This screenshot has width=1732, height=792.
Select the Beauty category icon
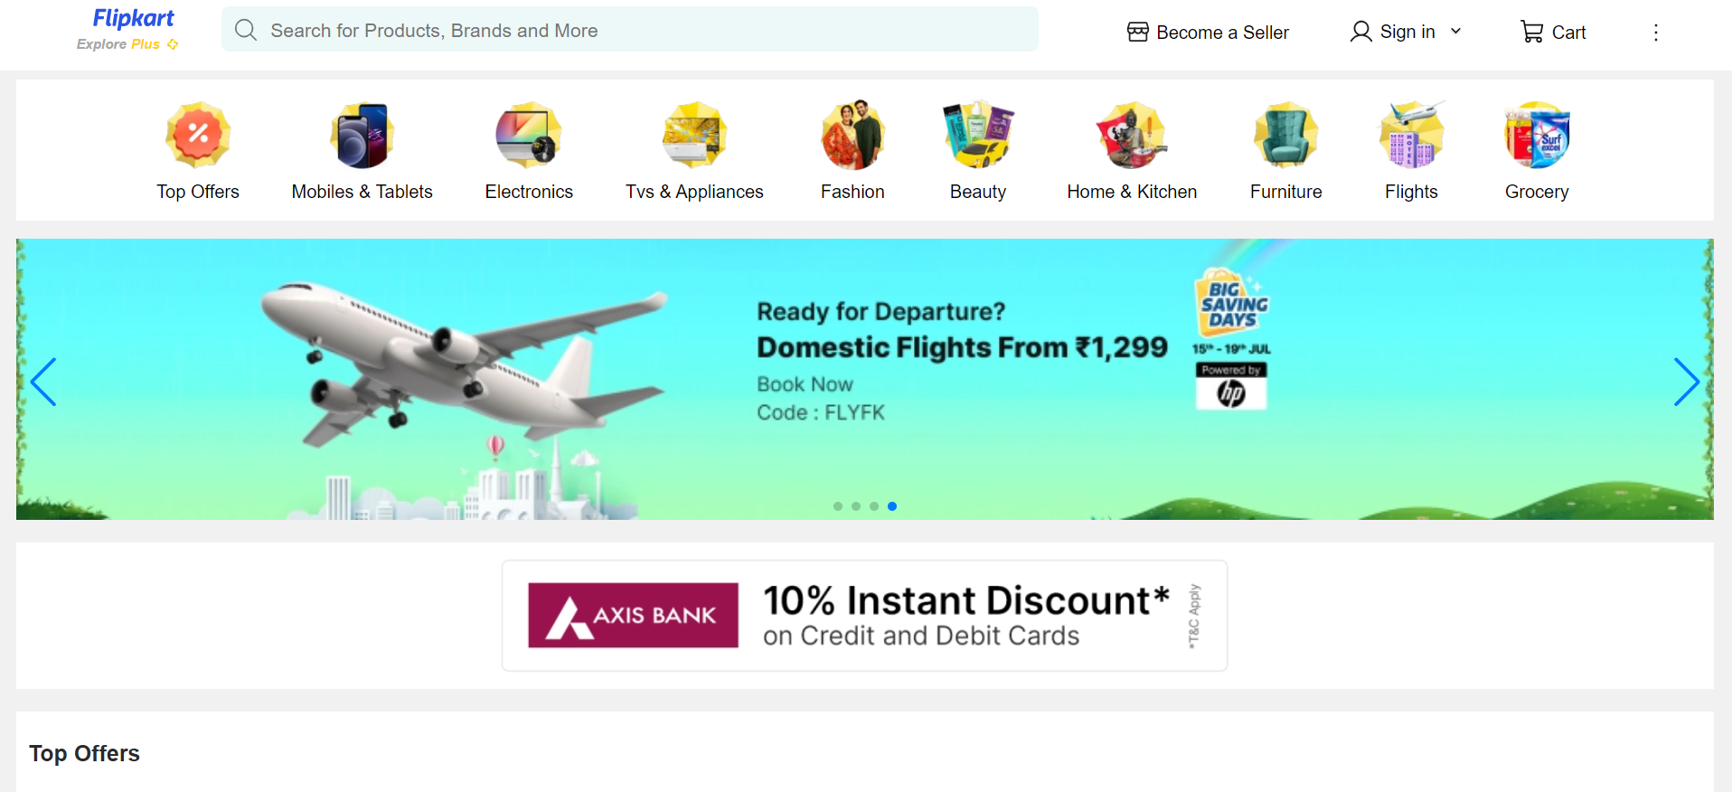tap(978, 135)
